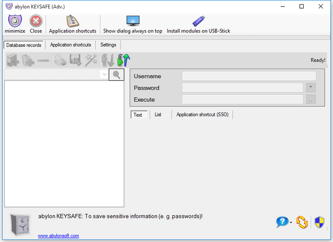Click the safe image at bottom left
The width and height of the screenshot is (333, 242).
click(x=20, y=225)
